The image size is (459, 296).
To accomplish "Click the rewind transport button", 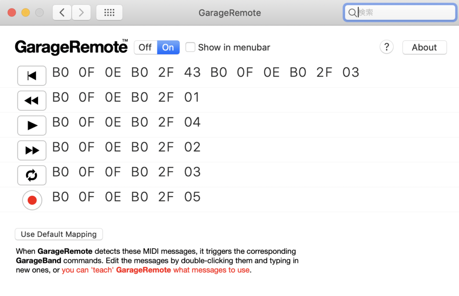I will pos(32,101).
